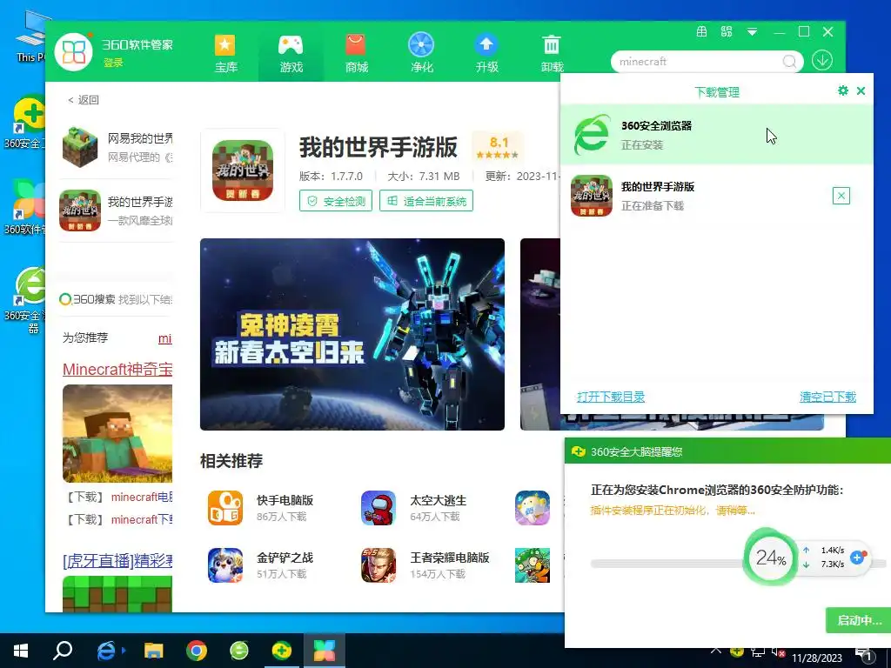The height and width of the screenshot is (668, 891).
Task: Open the 鬼神凌霄 banner screenshot
Action: [352, 334]
